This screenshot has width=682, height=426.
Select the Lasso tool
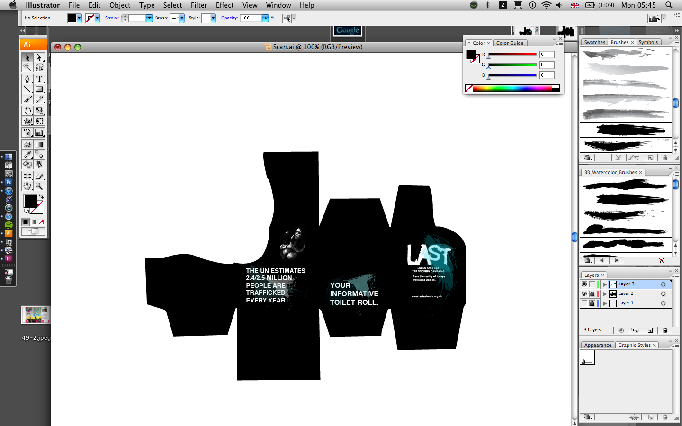pos(39,68)
